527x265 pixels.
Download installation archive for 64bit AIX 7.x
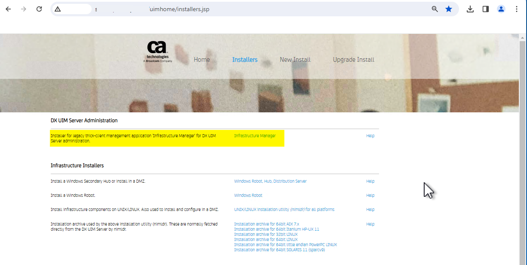(x=266, y=224)
